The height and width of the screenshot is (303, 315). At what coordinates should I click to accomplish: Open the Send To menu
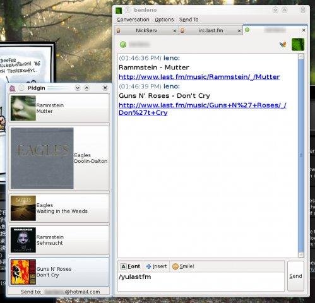pyautogui.click(x=189, y=20)
